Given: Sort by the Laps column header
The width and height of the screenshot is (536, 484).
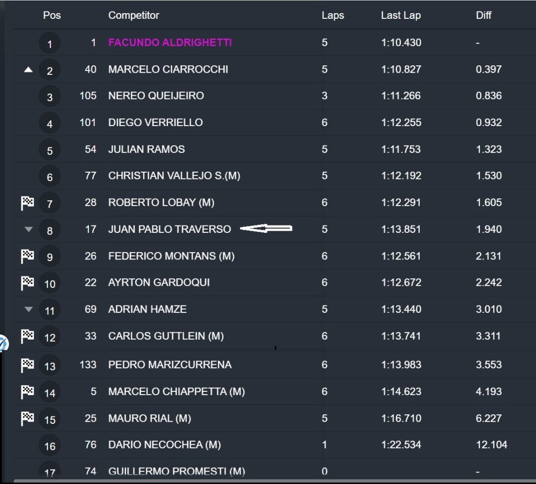Looking at the screenshot, I should 332,15.
